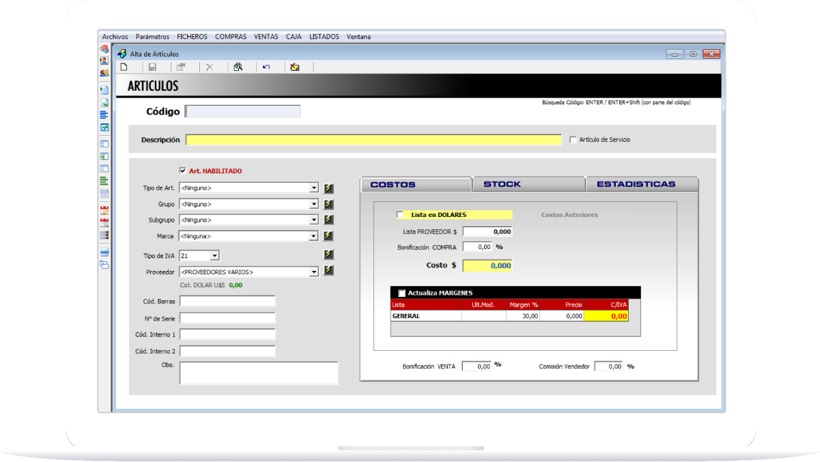Viewport: 820px width, 462px height.
Task: Expand the Grupo dropdown
Action: tap(313, 204)
